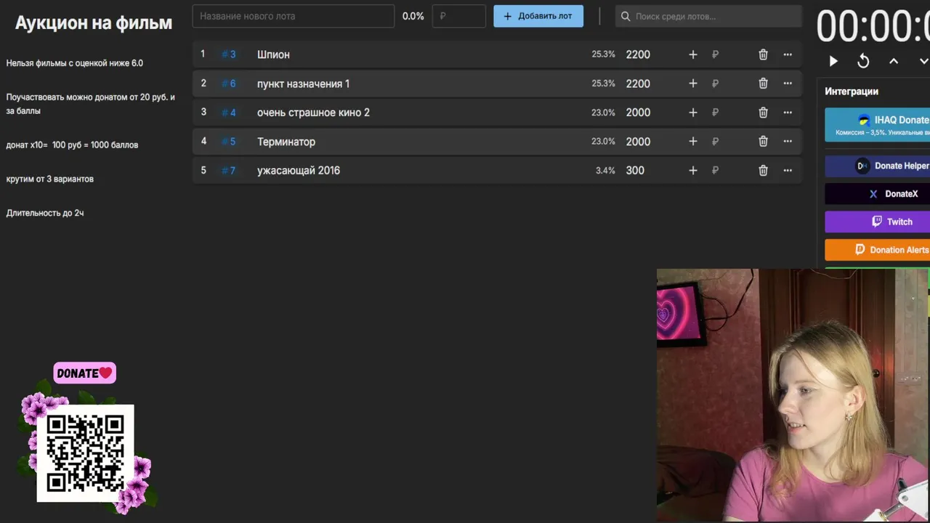Image resolution: width=930 pixels, height=523 pixels.
Task: Open more options for очень страшное кино 2
Action: tap(788, 113)
